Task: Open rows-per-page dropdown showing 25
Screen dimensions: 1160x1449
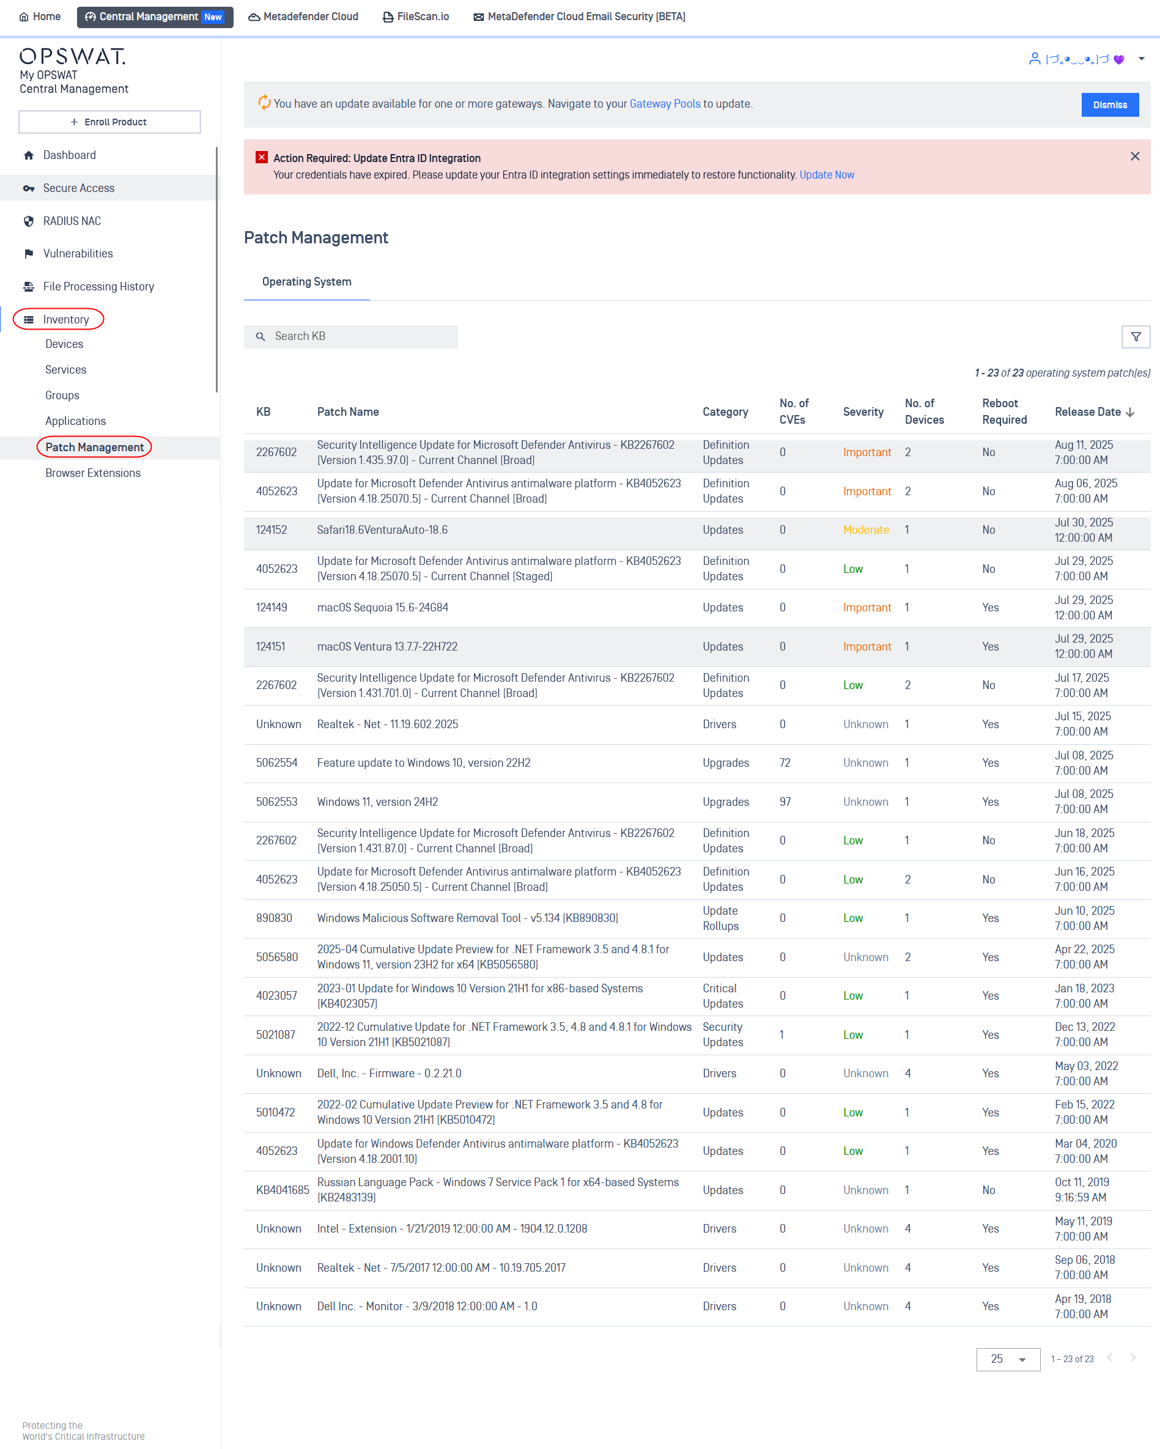Action: click(1008, 1359)
